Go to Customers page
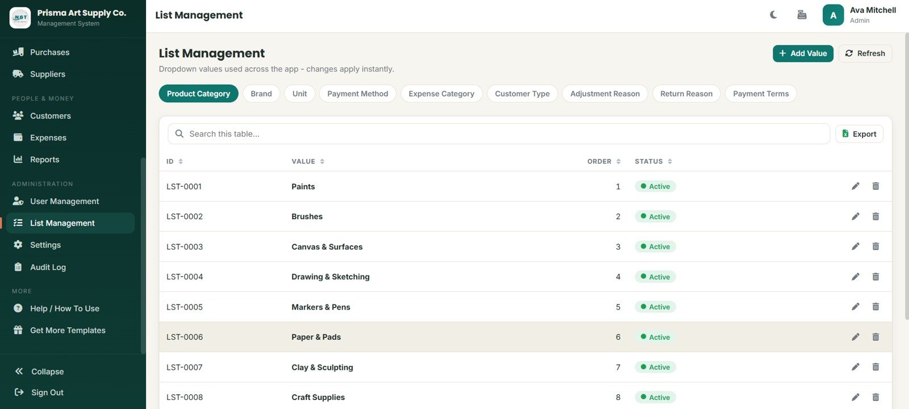909x409 pixels. click(70, 116)
